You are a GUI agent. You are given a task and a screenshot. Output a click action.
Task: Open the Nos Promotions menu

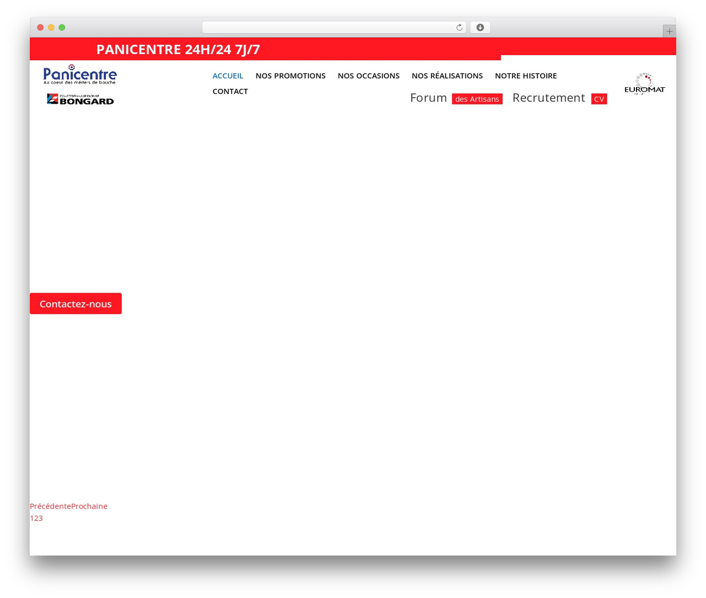tap(291, 76)
